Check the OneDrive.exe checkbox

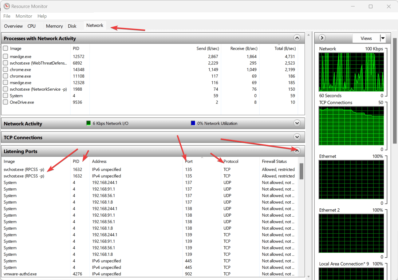pyautogui.click(x=6, y=102)
